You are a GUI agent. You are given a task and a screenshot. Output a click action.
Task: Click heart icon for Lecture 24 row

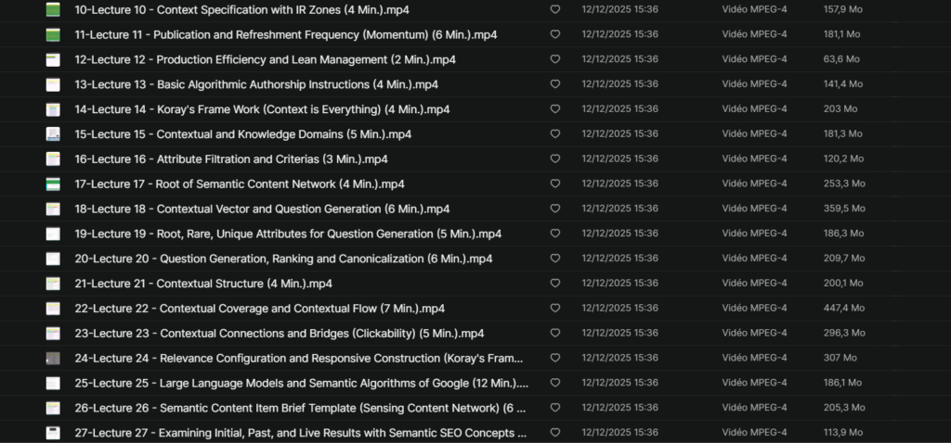[555, 358]
